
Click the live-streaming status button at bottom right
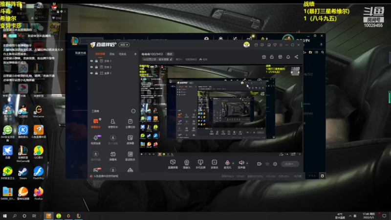[x=290, y=164]
